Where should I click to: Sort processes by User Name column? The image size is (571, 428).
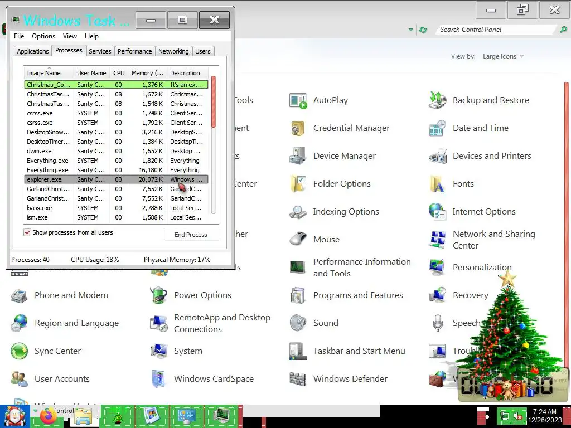coord(91,73)
